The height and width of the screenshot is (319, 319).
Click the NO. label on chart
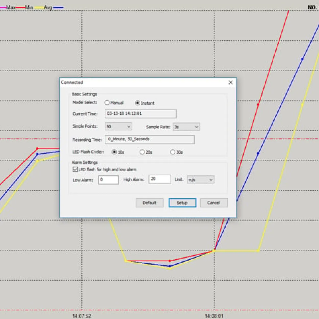(312, 7)
